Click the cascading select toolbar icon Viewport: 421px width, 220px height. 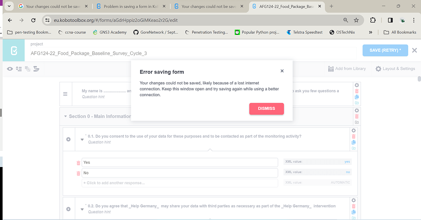[x=36, y=69]
